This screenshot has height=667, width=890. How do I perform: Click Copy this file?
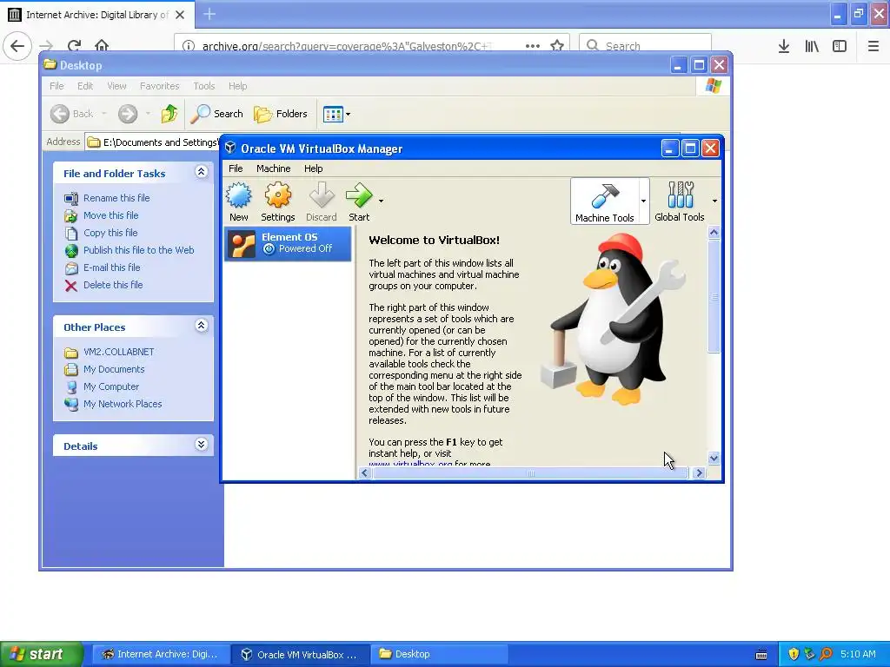(110, 233)
